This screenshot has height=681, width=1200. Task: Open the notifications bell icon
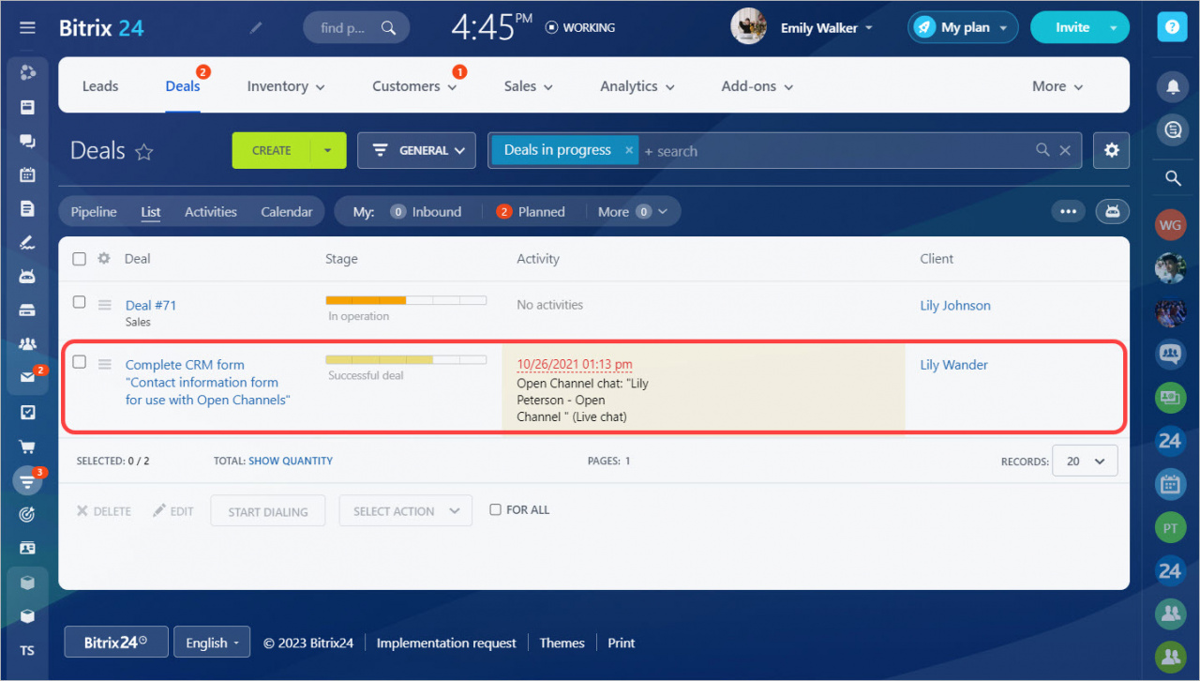1171,86
